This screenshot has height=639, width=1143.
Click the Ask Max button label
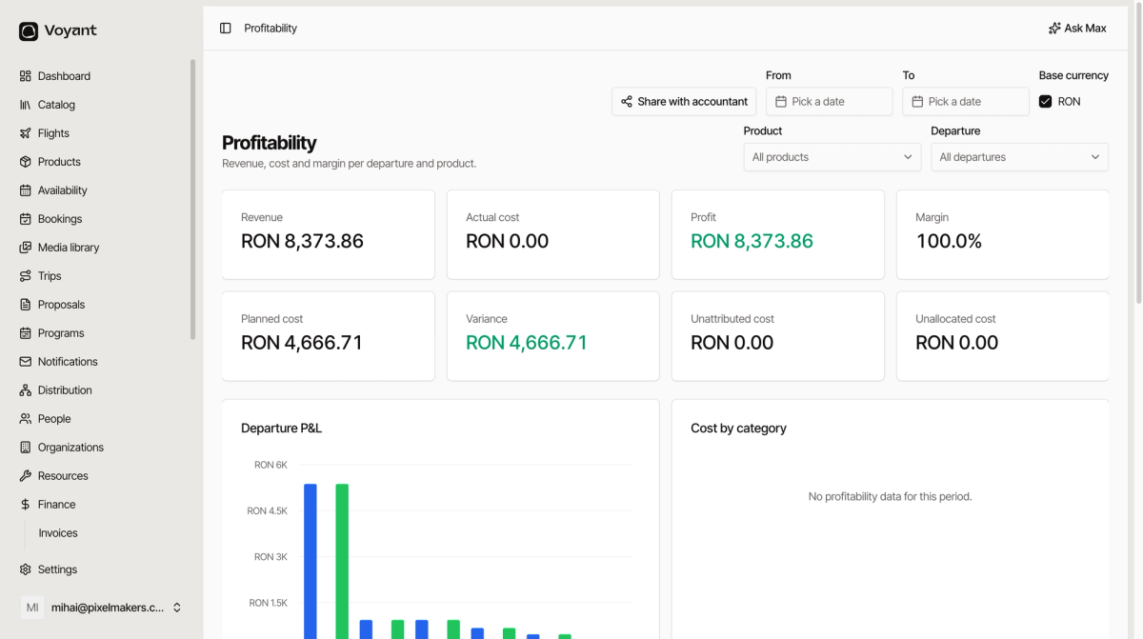click(1085, 29)
